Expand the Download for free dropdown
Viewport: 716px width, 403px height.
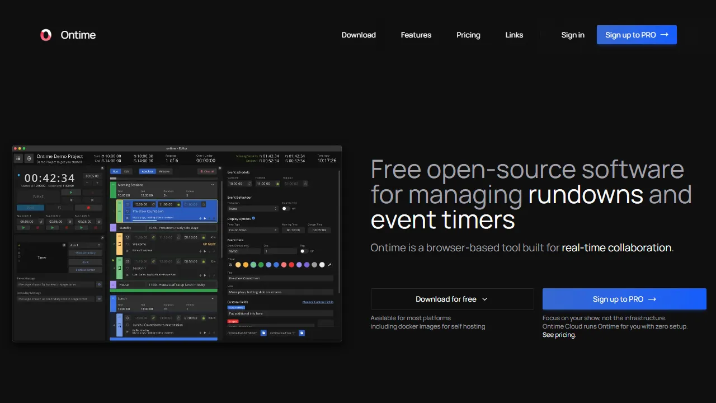pyautogui.click(x=452, y=299)
